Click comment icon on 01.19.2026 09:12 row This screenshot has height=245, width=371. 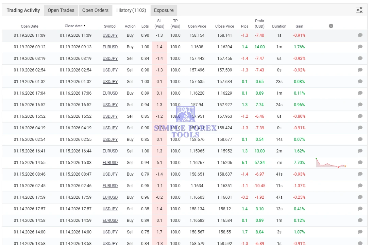coord(360,47)
